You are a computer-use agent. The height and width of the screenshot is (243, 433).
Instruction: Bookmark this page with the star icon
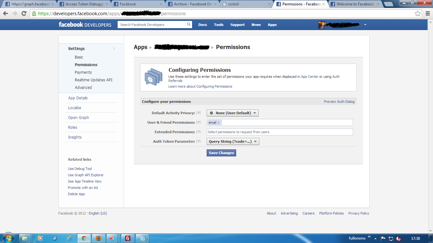418,14
